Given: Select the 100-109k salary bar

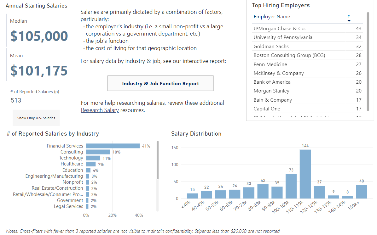Looking at the screenshot, I should (291, 186).
